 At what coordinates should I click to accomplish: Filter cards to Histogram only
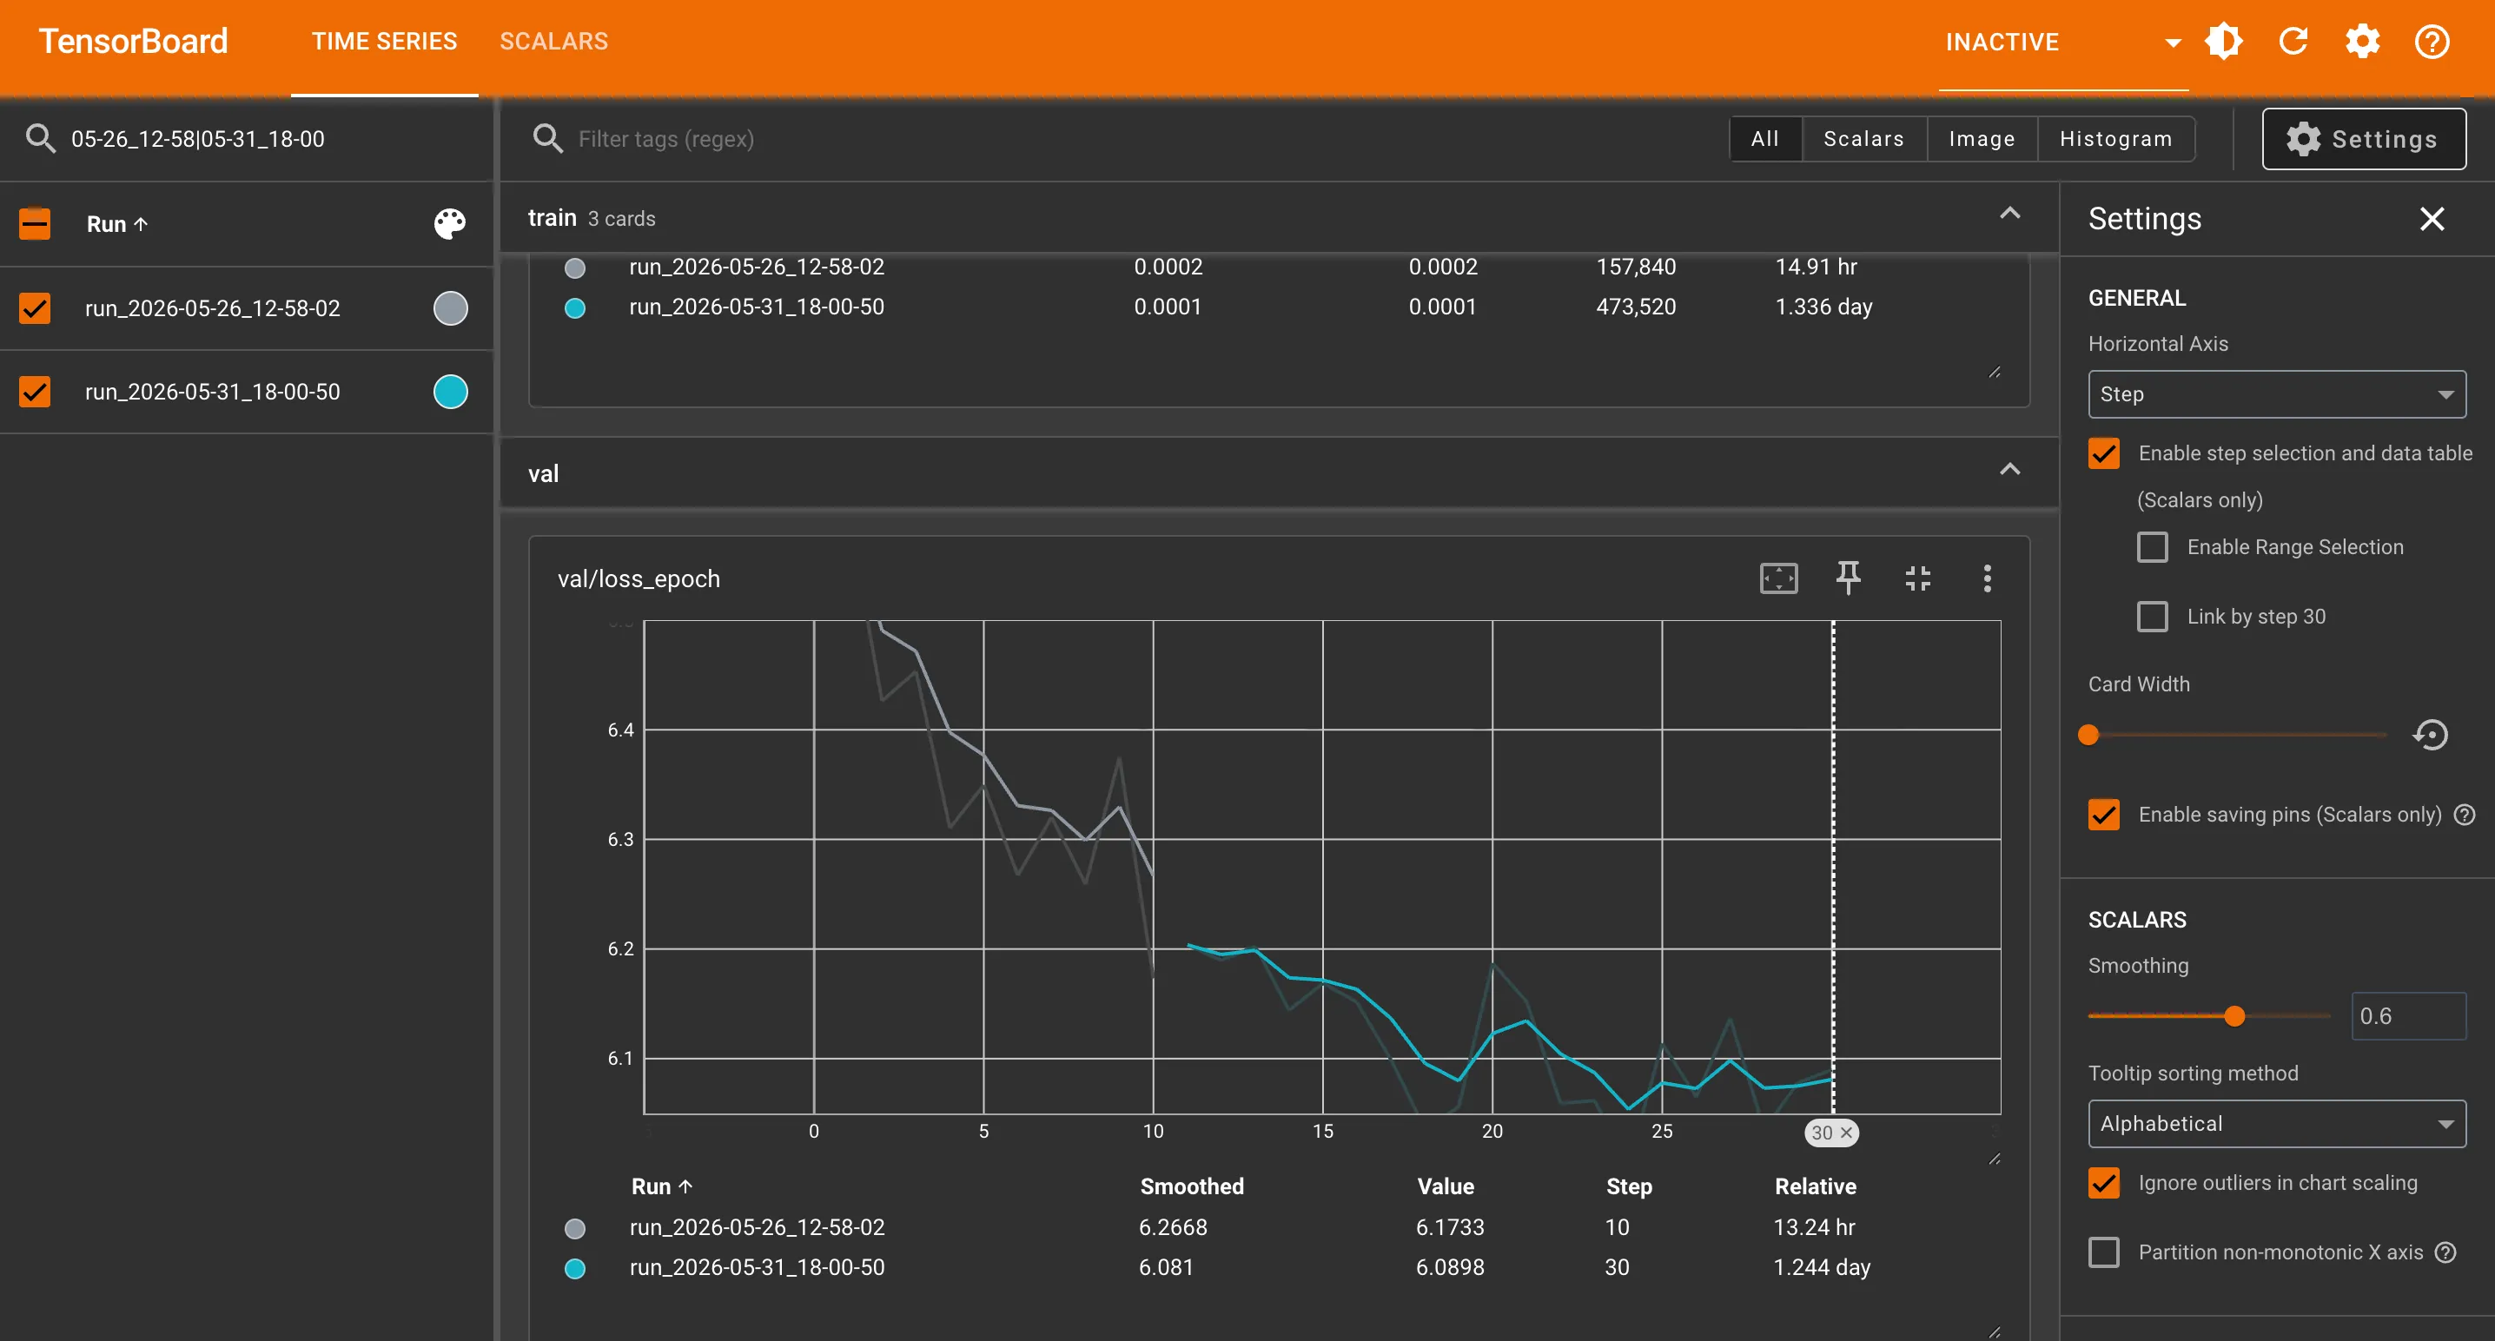[2115, 138]
